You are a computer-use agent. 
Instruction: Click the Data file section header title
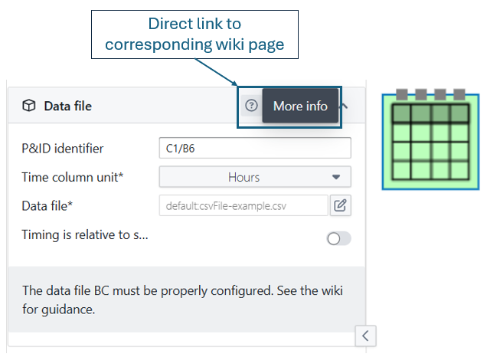(67, 106)
